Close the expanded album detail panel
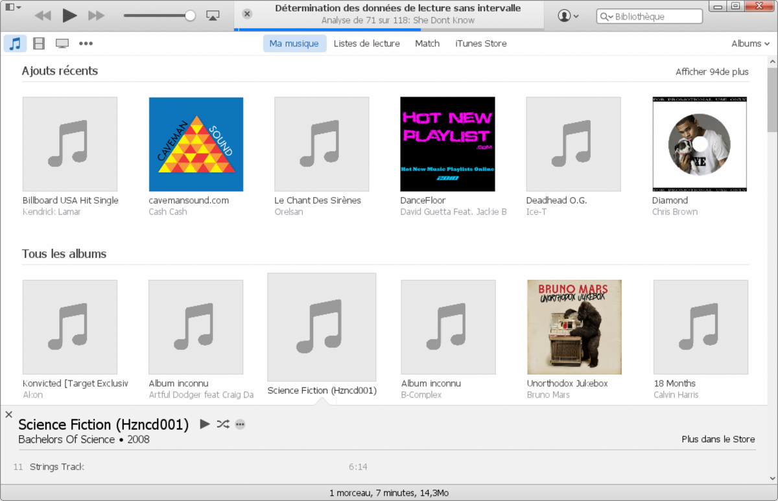This screenshot has width=778, height=501. coord(8,414)
